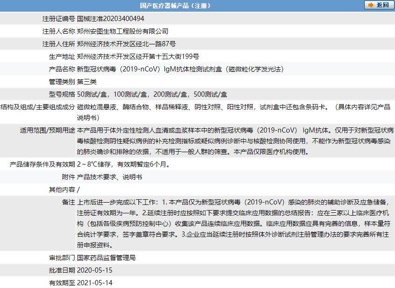The height and width of the screenshot is (288, 395).
Task: Click the 管理类别 value 第三类
Action: pos(87,82)
